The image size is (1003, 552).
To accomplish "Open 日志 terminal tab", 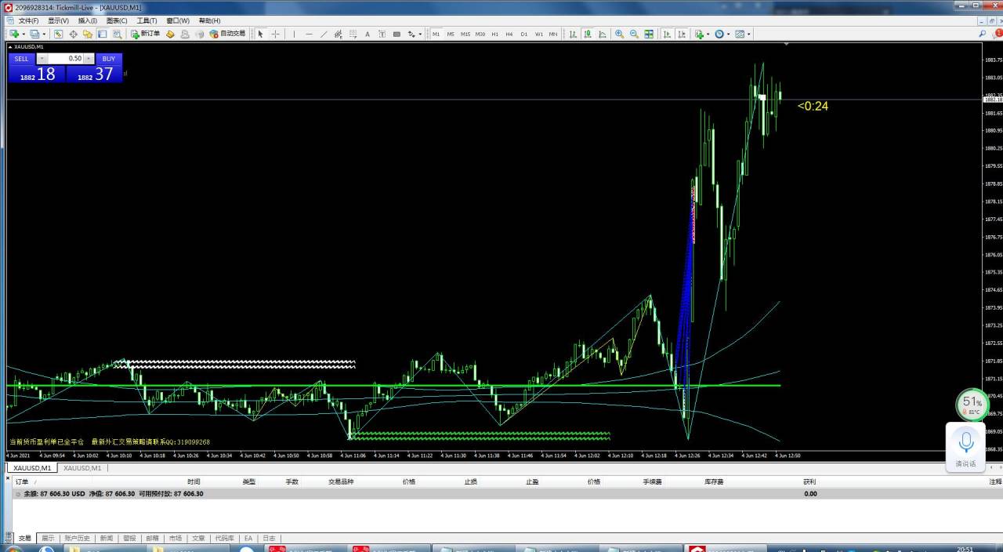I will [x=269, y=539].
